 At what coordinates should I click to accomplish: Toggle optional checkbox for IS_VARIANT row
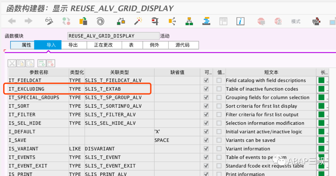point(206,149)
